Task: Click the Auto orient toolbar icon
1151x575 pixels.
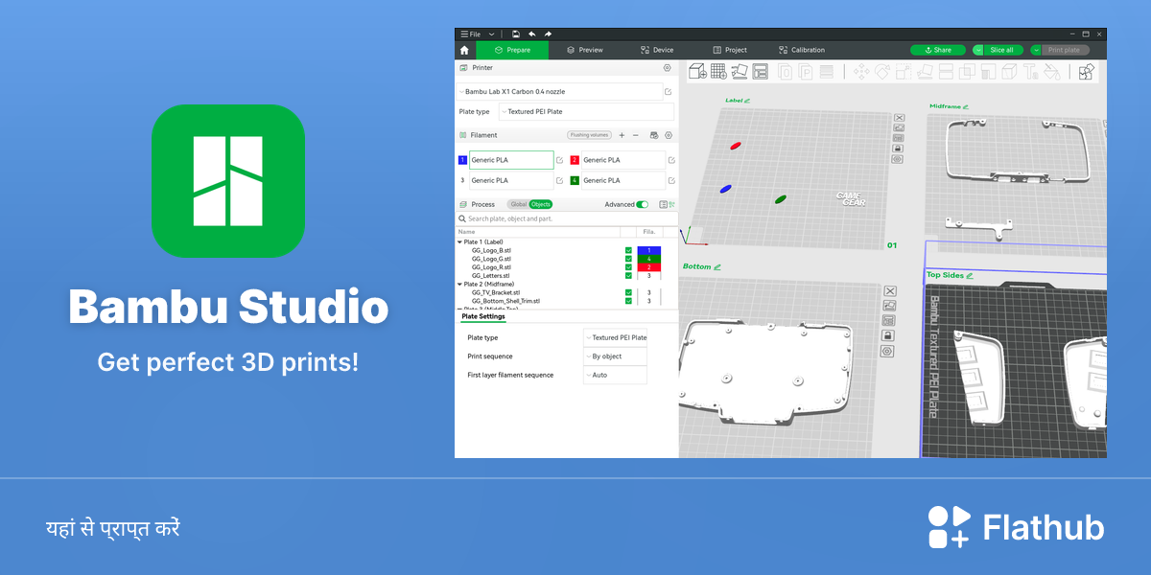Action: [740, 72]
